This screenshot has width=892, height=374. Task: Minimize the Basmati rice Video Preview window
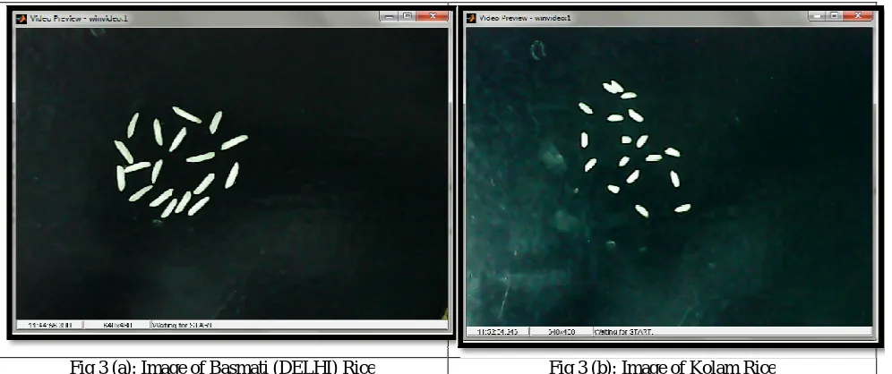click(x=389, y=16)
